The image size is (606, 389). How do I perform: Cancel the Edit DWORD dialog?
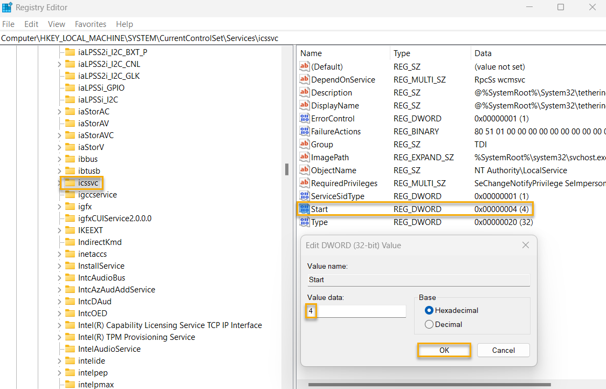point(503,350)
